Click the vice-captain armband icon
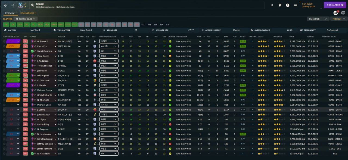This screenshot has width=348, height=160. 55,30
